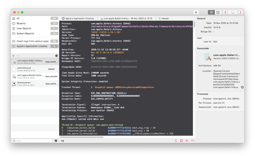Select Apple's Application Crashes smart group
Image resolution: width=255 pixels, height=156 pixels.
coord(35,46)
